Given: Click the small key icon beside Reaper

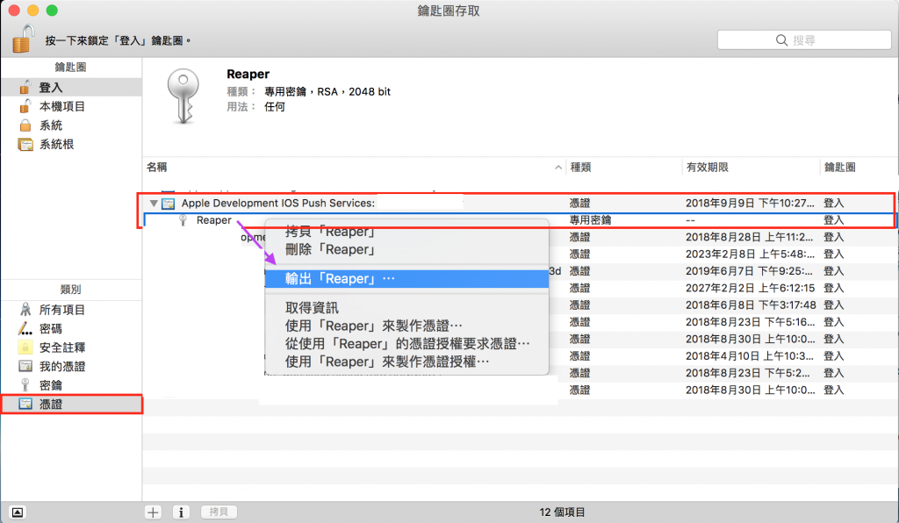Looking at the screenshot, I should pyautogui.click(x=183, y=220).
